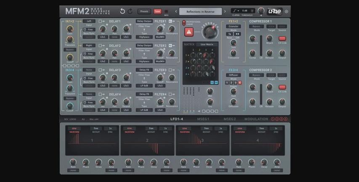Viewport: 359px width, 182px height.
Task: Click the Presets button
Action: (x=144, y=11)
